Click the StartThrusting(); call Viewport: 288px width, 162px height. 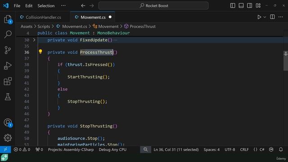pos(89,77)
